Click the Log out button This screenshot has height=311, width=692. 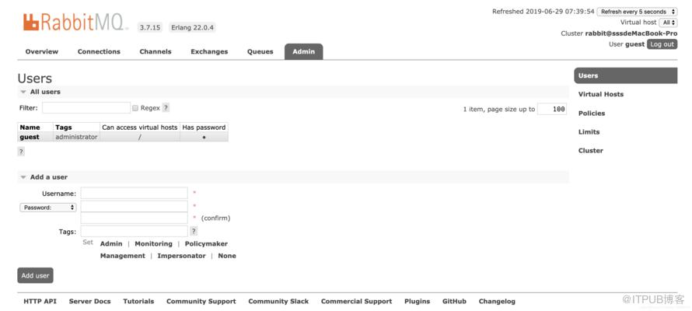(x=662, y=44)
